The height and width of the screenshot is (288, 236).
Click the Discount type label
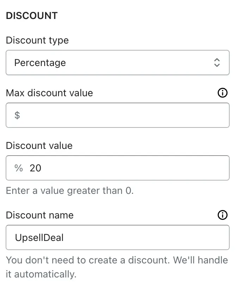click(37, 40)
